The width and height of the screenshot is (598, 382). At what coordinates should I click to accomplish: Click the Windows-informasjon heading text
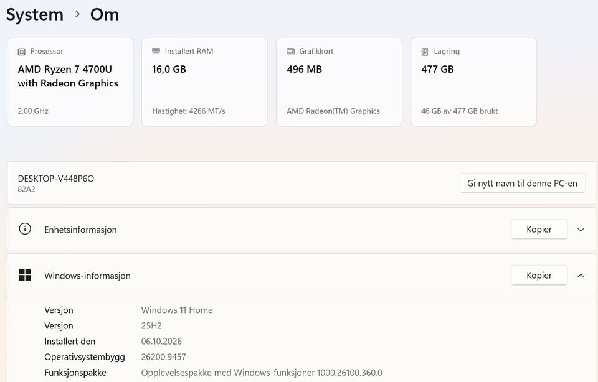87,276
